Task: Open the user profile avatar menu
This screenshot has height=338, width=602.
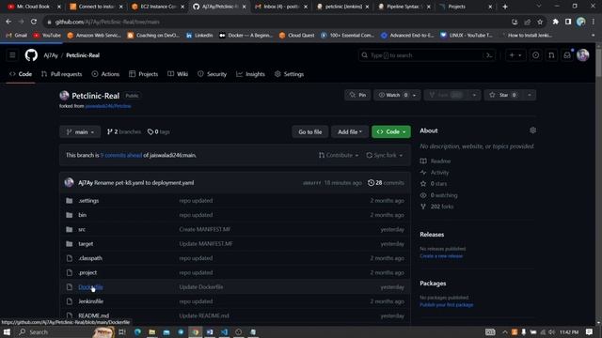Action: point(583,55)
